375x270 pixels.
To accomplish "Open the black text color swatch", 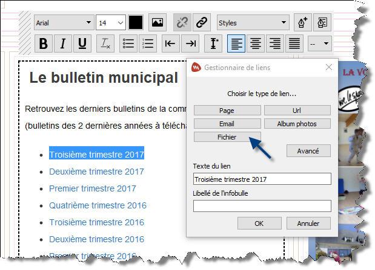I will [x=136, y=22].
